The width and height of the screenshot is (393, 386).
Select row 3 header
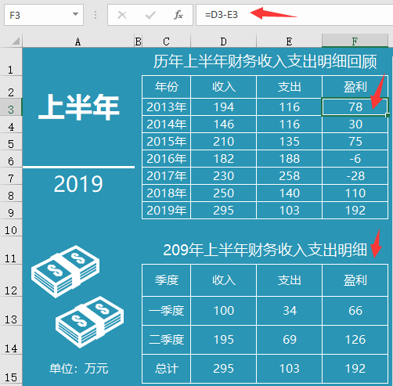point(11,106)
